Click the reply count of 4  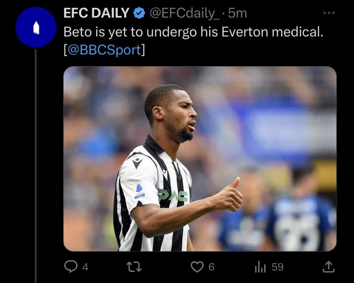(x=85, y=267)
